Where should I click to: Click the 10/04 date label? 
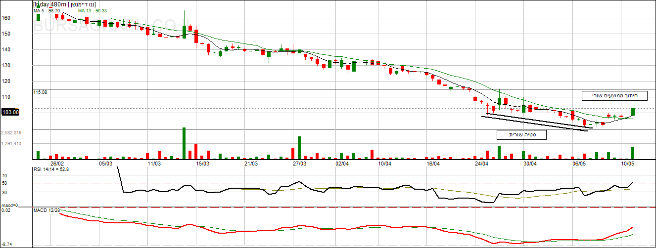coord(384,163)
